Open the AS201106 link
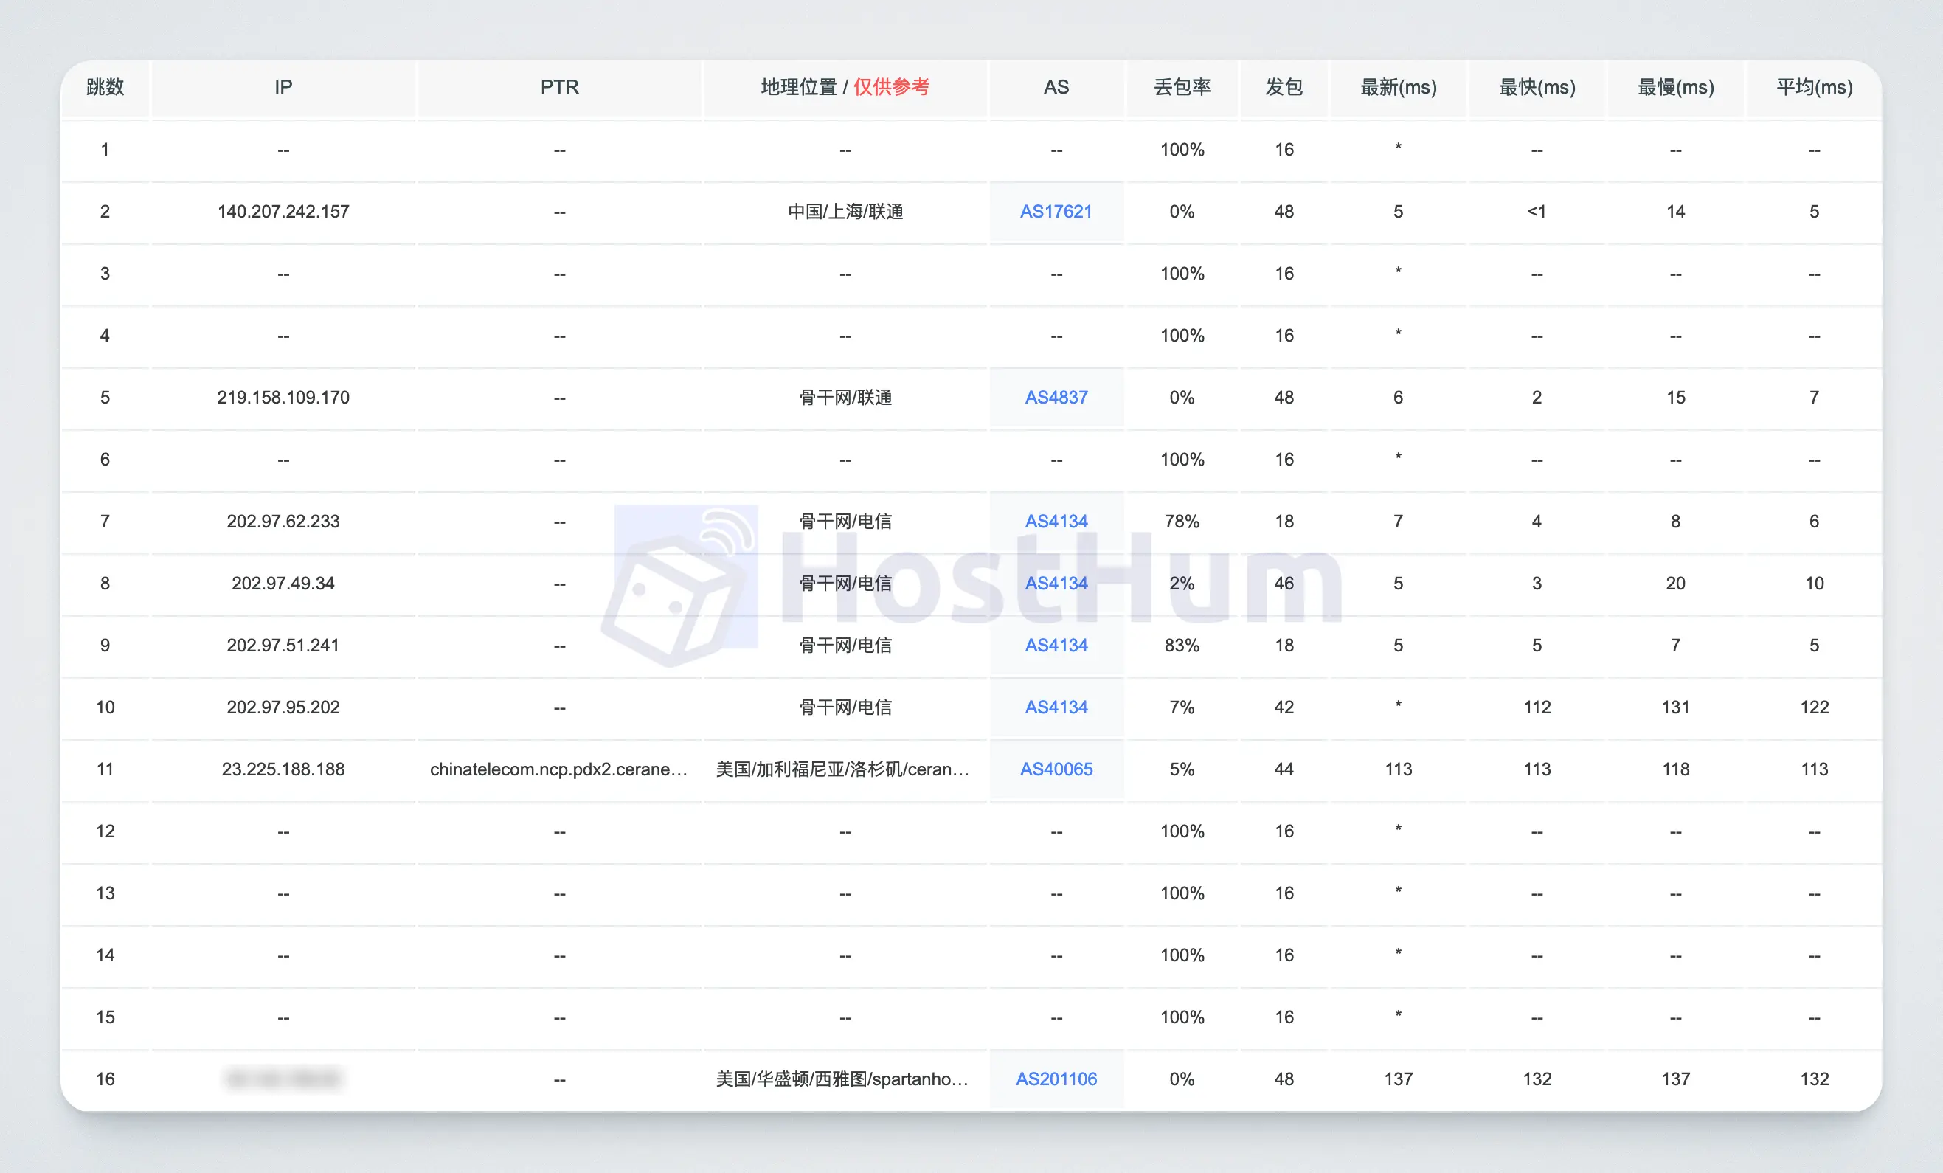The image size is (1943, 1173). point(1056,1079)
